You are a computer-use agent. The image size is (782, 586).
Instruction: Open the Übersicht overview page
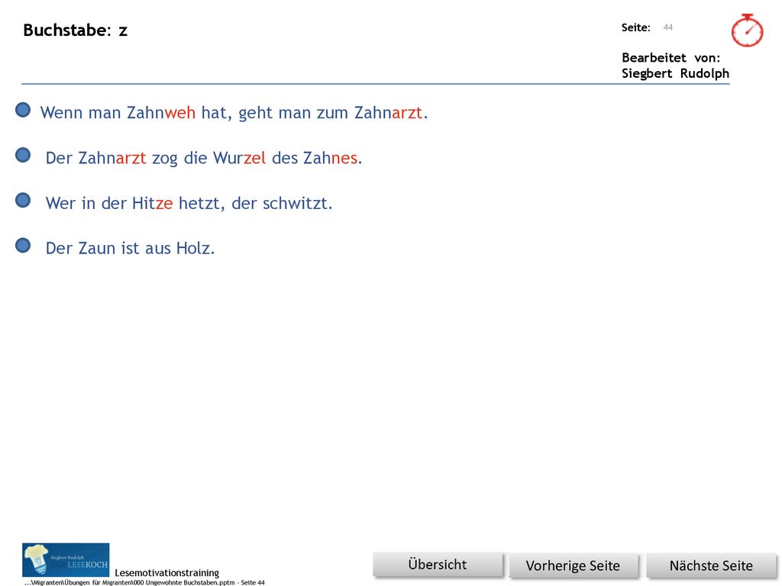pos(438,565)
